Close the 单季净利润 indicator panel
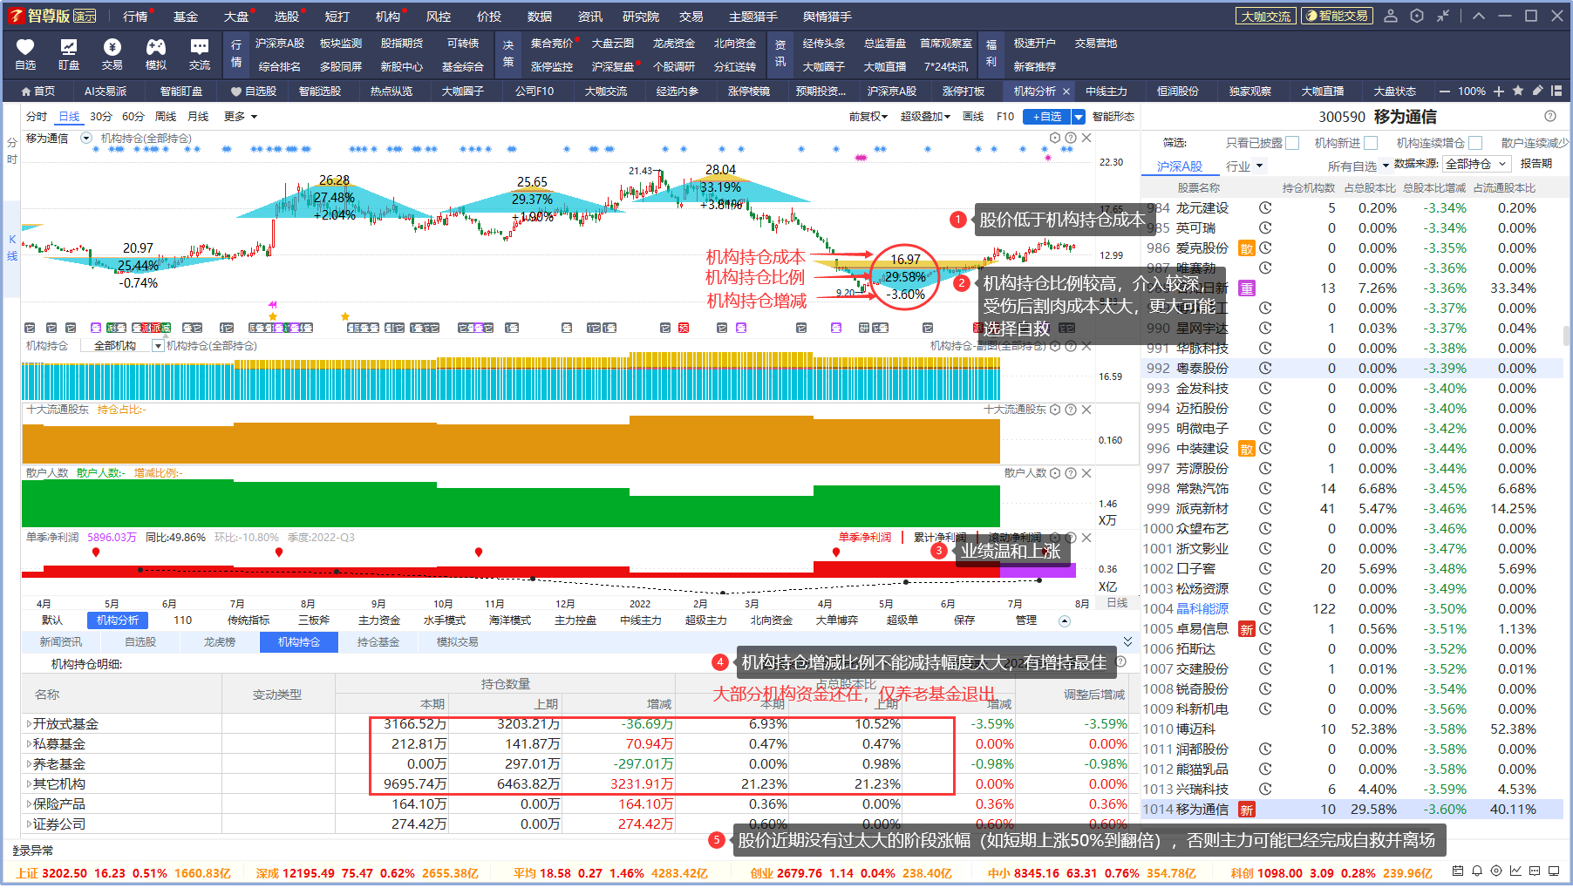This screenshot has height=888, width=1573. (x=1086, y=538)
